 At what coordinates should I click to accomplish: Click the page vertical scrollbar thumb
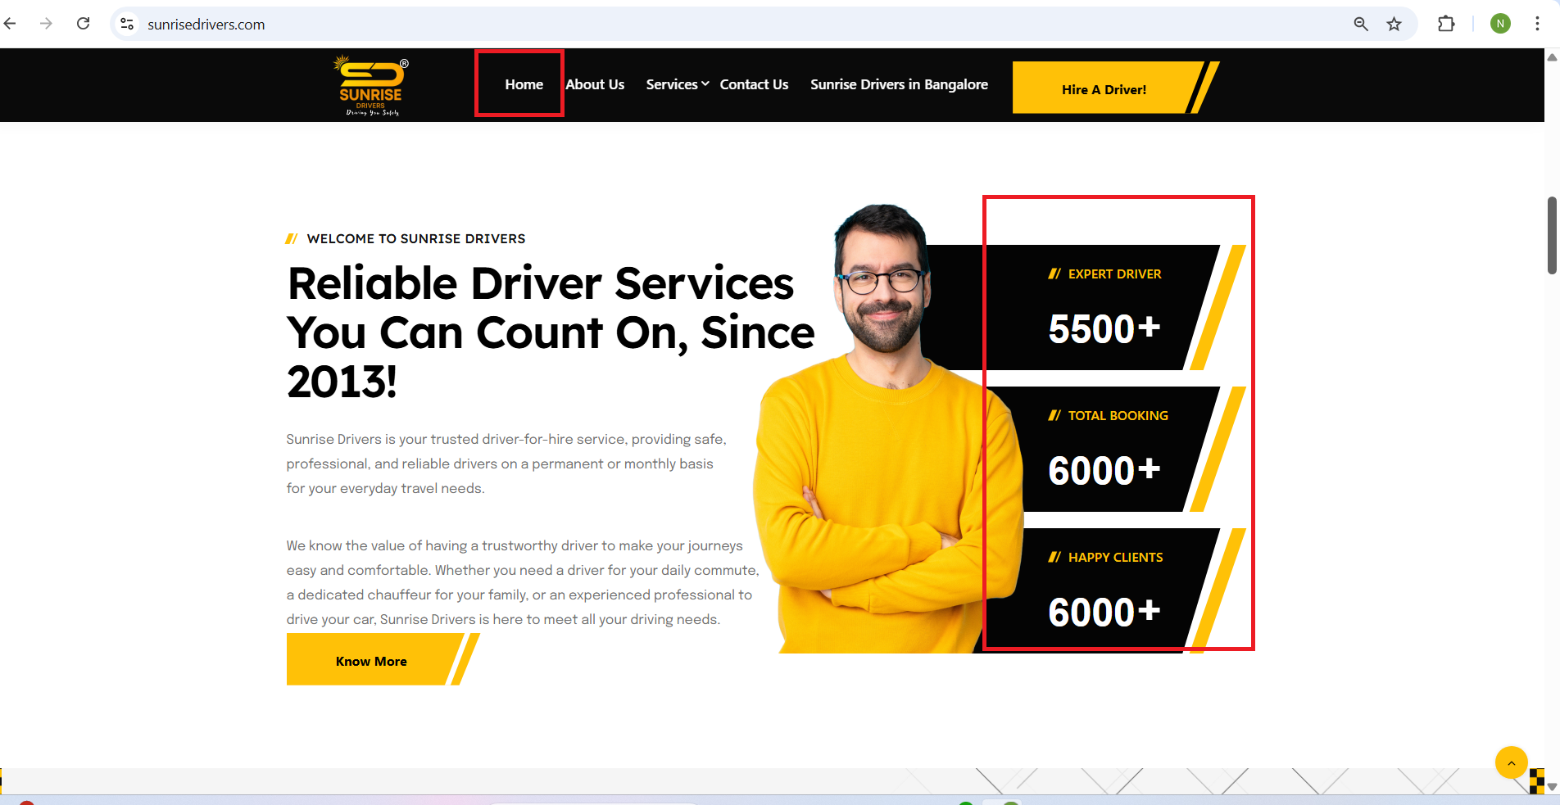click(x=1552, y=236)
